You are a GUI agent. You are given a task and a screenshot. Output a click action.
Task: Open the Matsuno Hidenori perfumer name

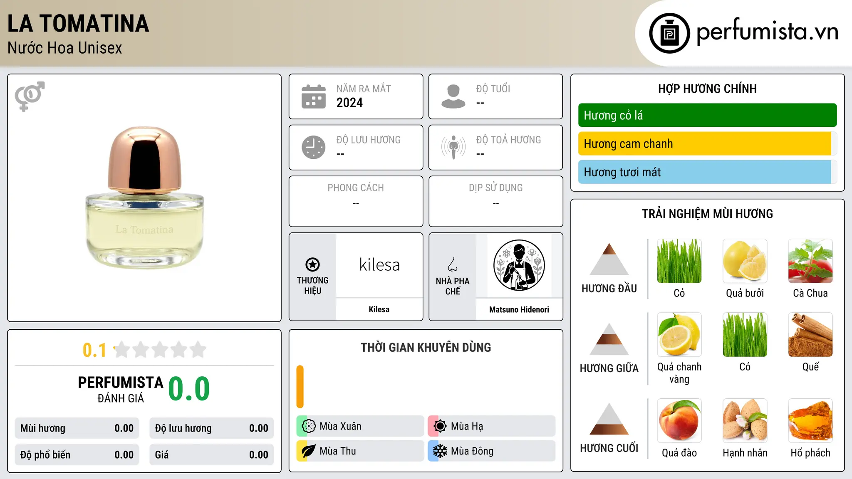pos(519,309)
